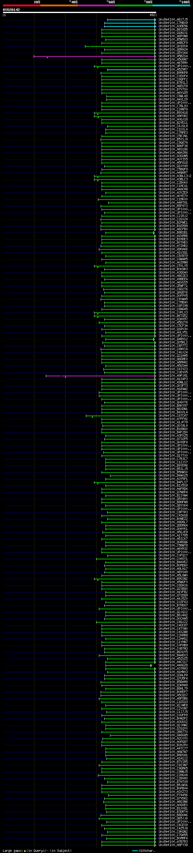Select the UniRef100_C2ANT9 label
The image size is (193, 853).
tap(173, 109)
